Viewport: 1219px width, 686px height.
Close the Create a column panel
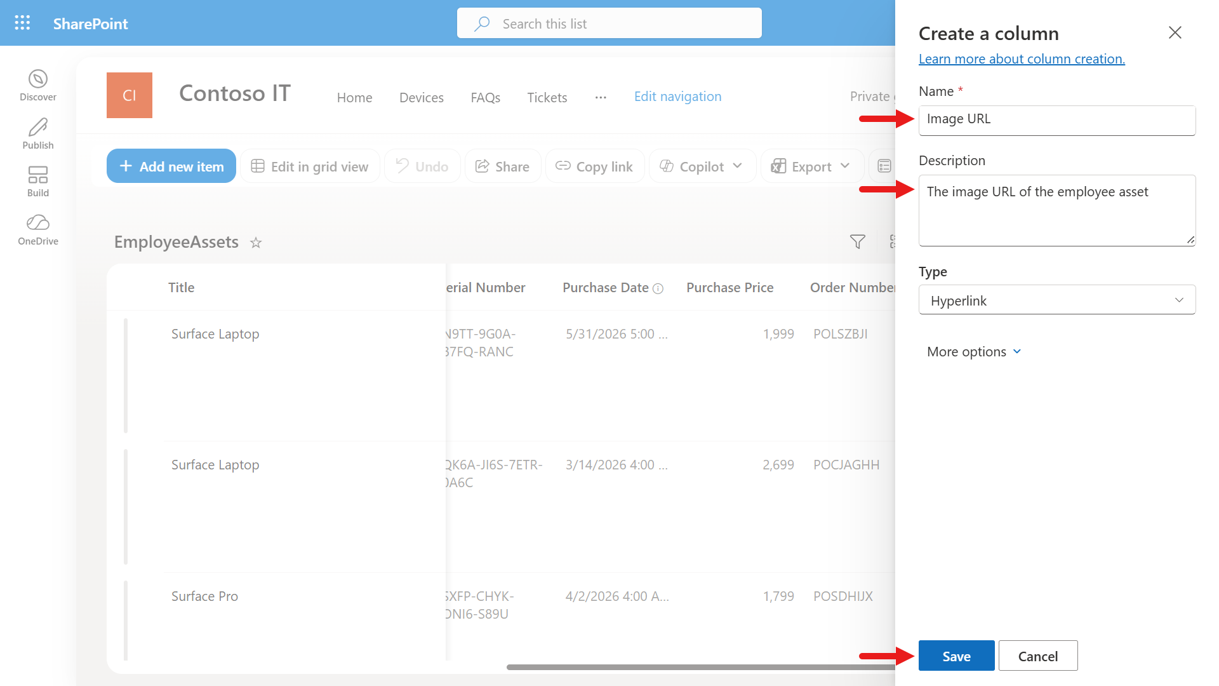(1175, 32)
